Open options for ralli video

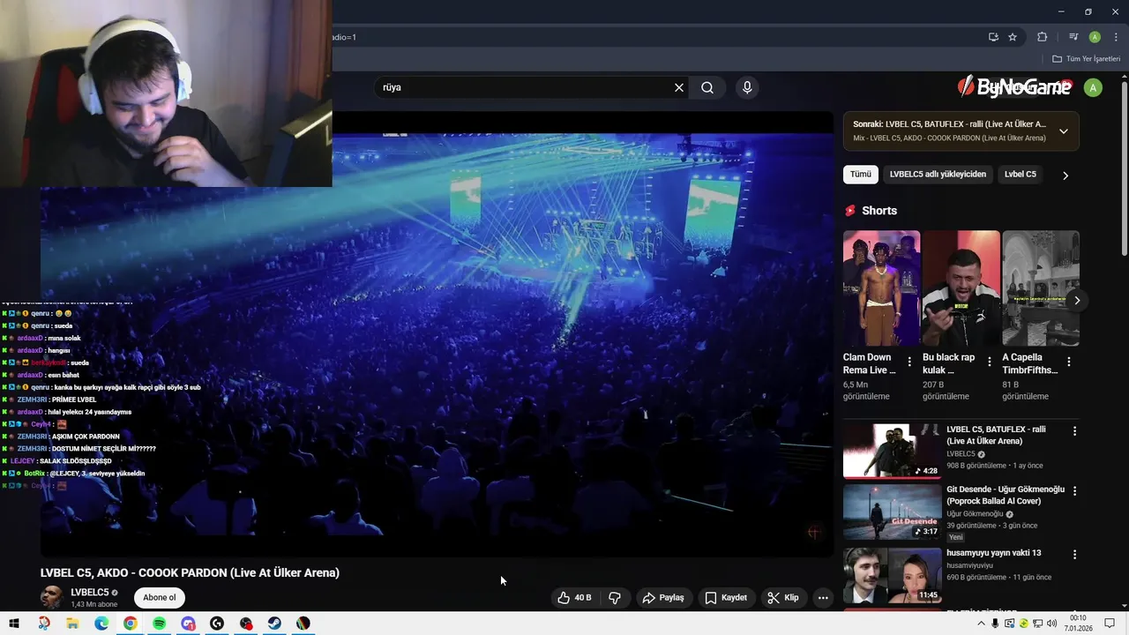pyautogui.click(x=1074, y=431)
